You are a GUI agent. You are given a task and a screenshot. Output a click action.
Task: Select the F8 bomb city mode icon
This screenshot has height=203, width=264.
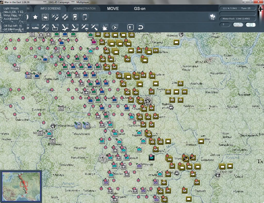tap(75, 27)
